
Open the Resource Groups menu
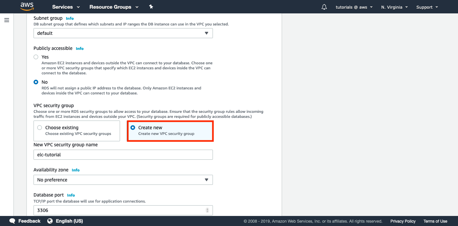[x=114, y=7]
